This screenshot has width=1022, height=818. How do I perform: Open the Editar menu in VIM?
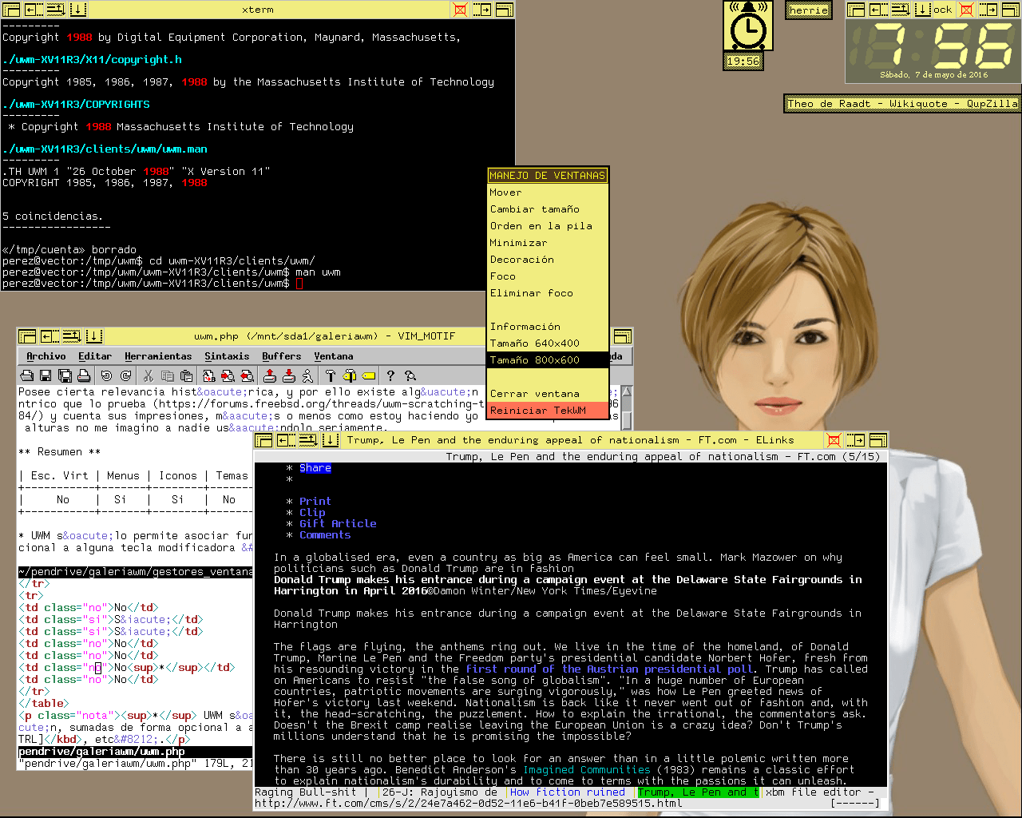click(95, 356)
